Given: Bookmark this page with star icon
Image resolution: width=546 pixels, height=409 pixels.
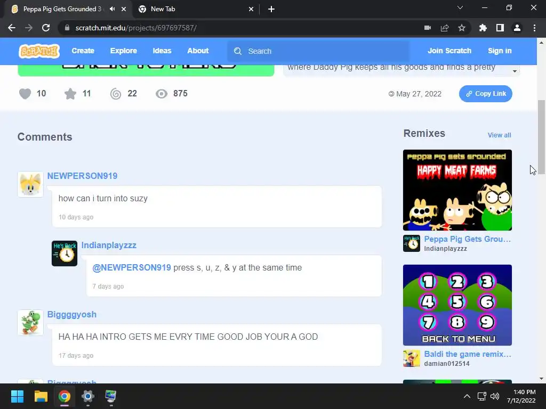Looking at the screenshot, I should [x=462, y=28].
